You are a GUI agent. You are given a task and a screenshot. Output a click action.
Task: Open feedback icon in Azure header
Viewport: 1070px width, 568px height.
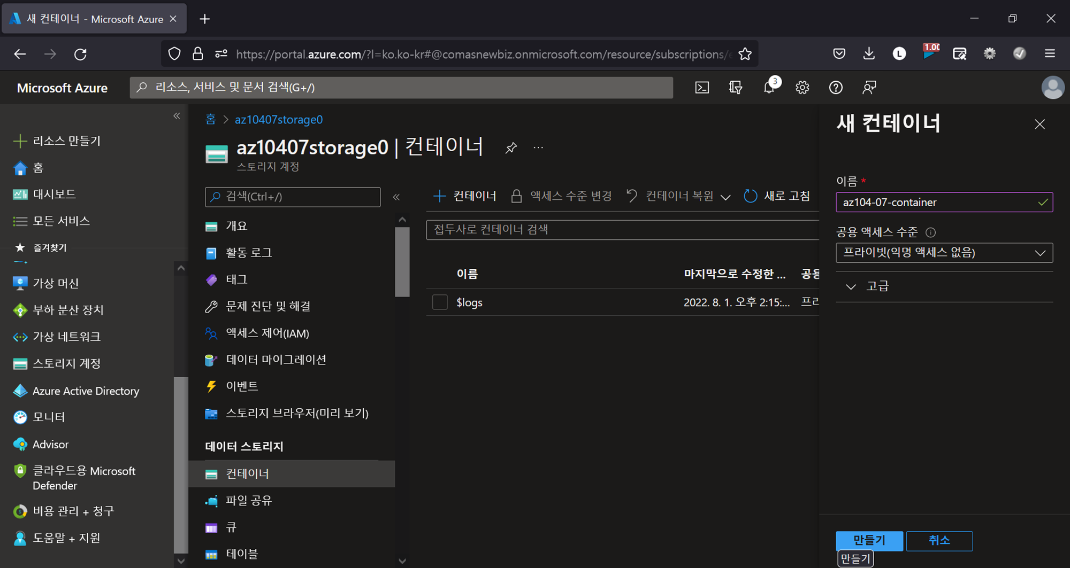tap(869, 88)
